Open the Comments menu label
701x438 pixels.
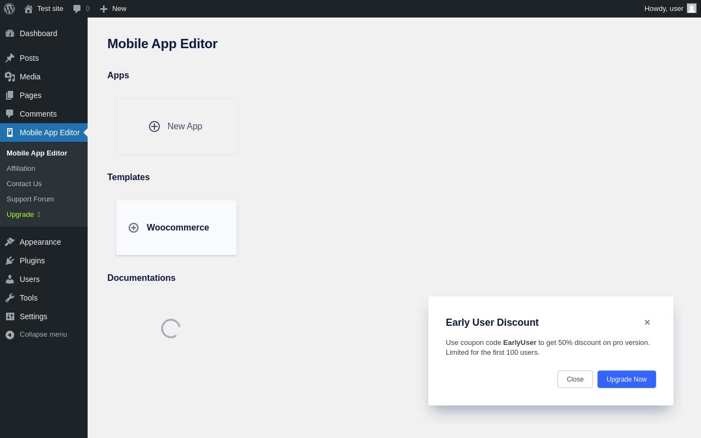[38, 114]
